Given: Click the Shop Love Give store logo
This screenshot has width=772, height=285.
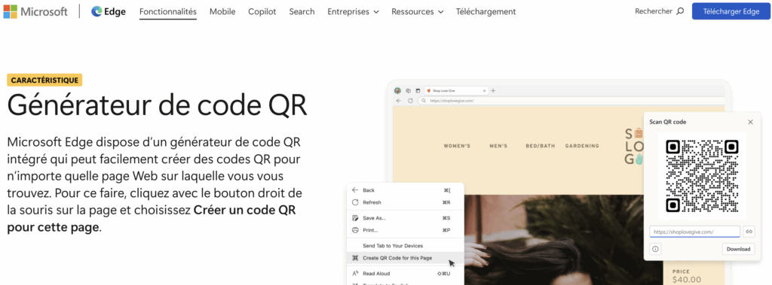Looking at the screenshot, I should pyautogui.click(x=634, y=147).
